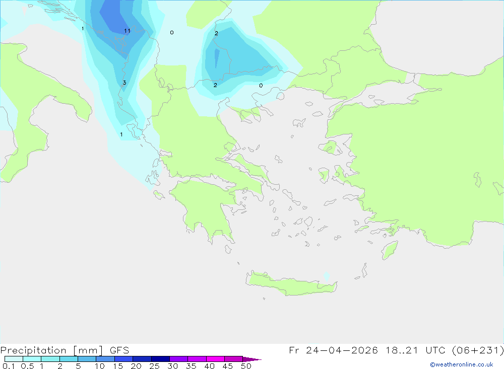
Task: Select the 2–5 mm legend swatch
Action: pos(69,359)
